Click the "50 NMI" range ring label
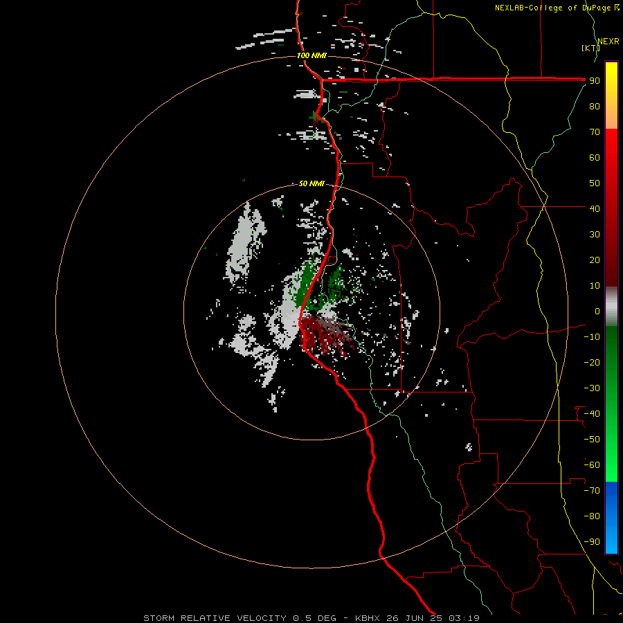Viewport: 623px width, 623px height. 311,183
